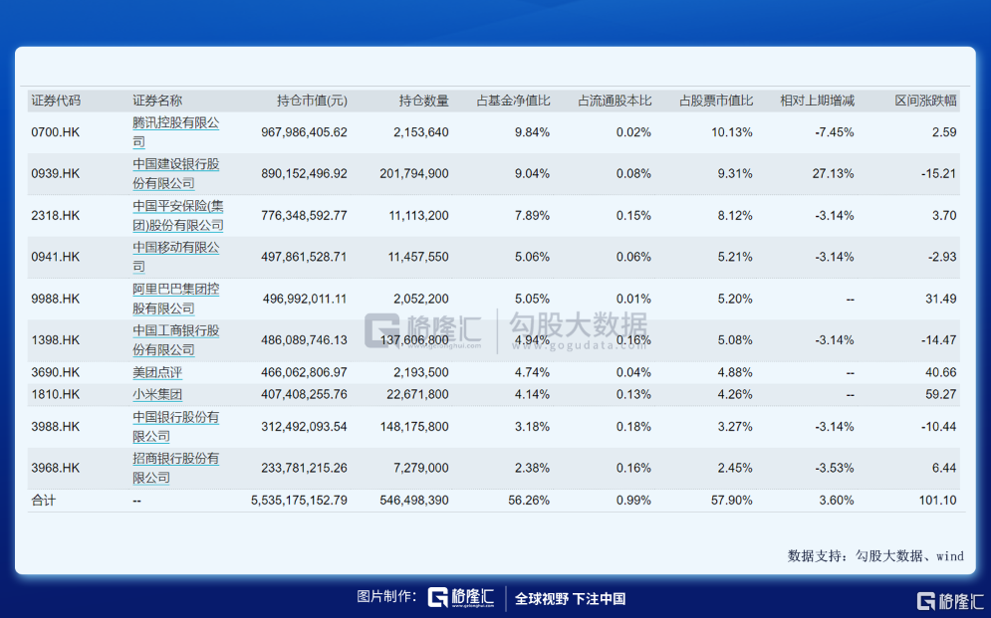
Task: Click the 101.10 total interval value
Action: (x=938, y=501)
